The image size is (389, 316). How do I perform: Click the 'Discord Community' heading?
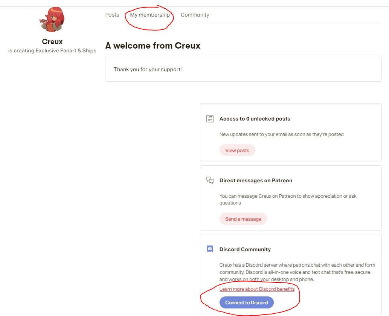(245, 250)
